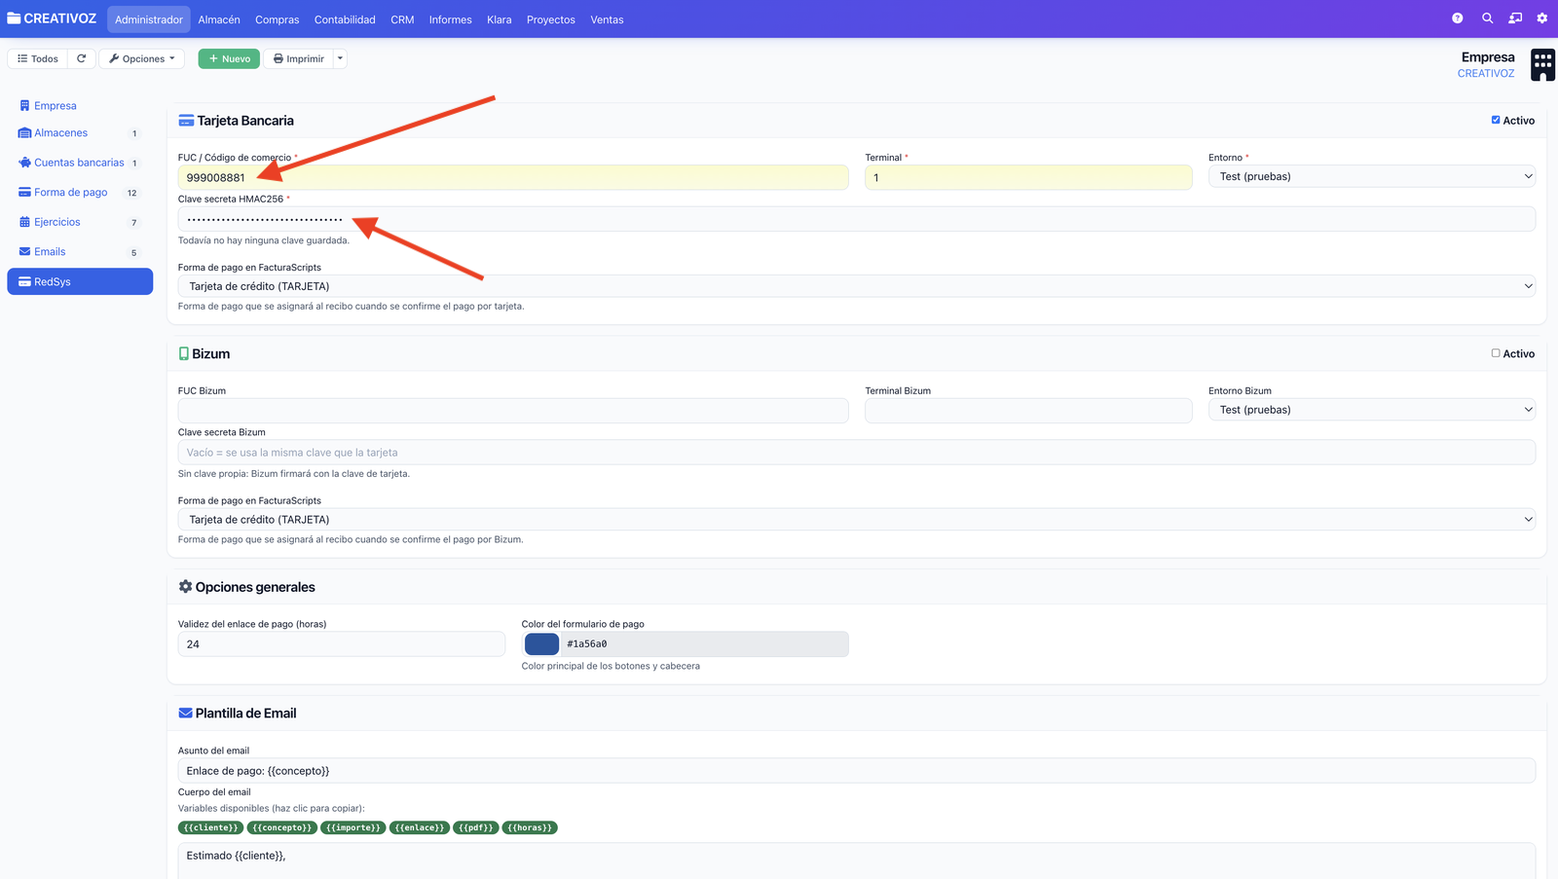Copy the {{cliente}} variable tag
The image size is (1558, 879).
click(x=210, y=827)
